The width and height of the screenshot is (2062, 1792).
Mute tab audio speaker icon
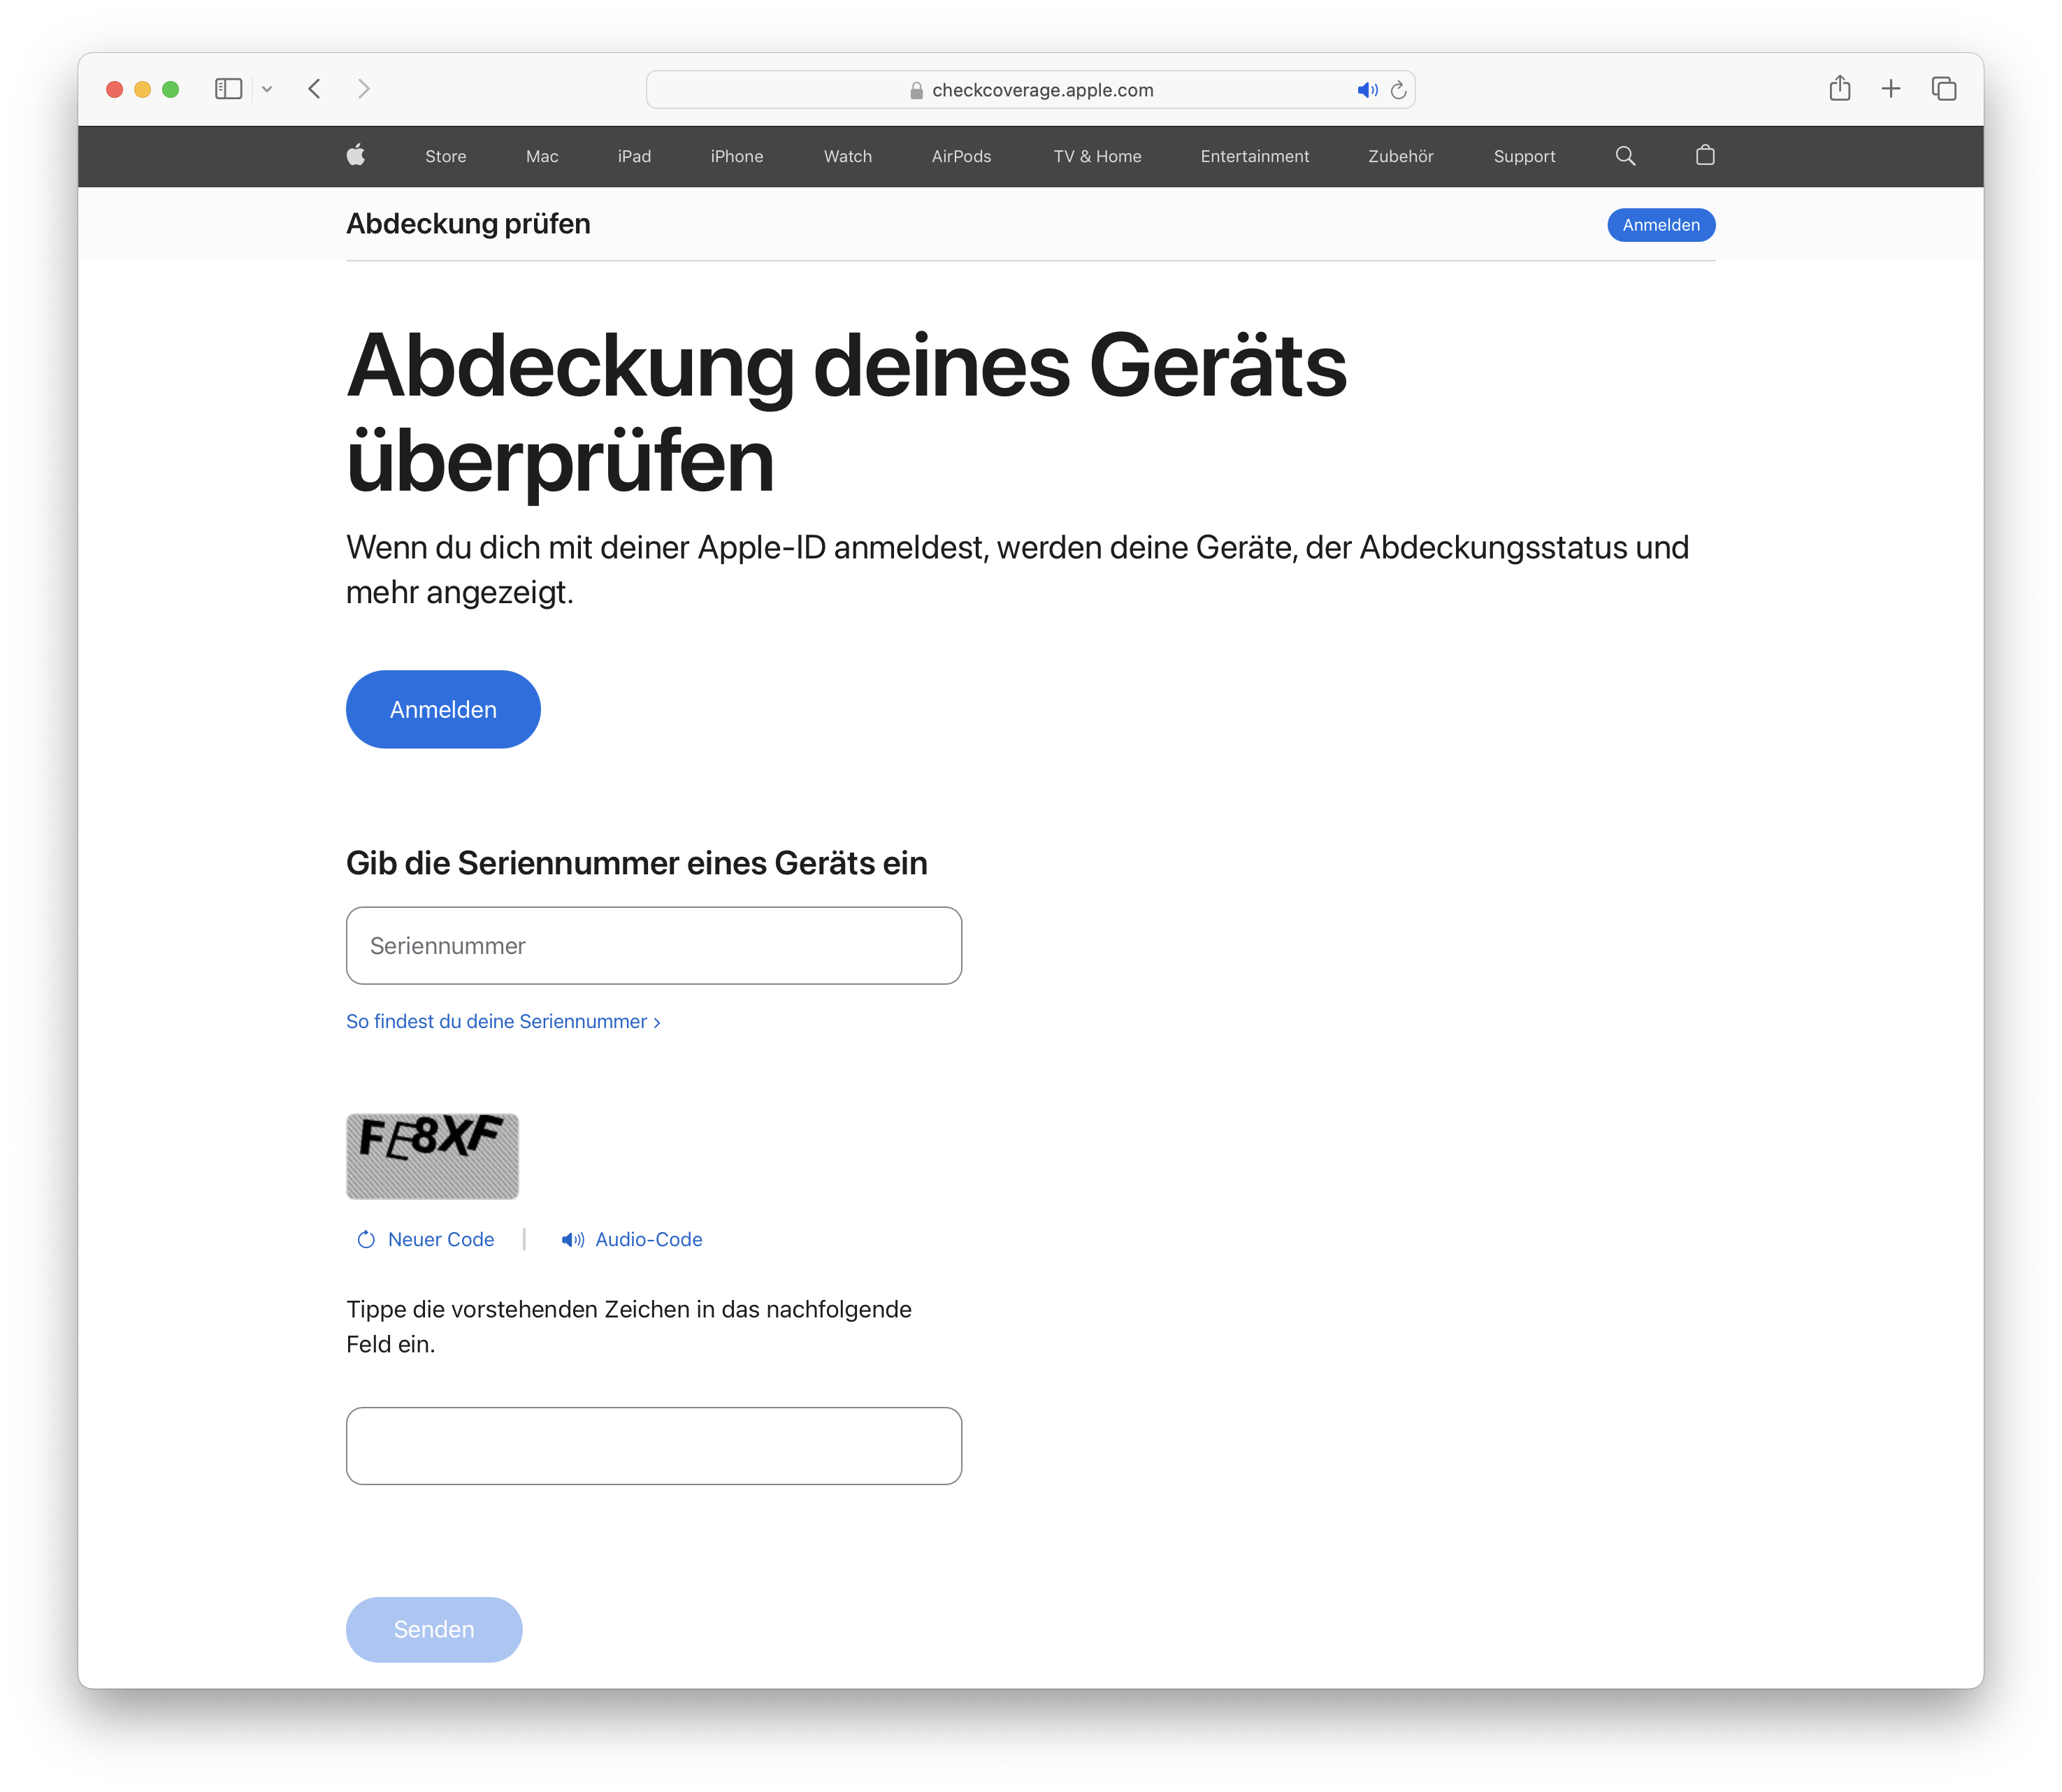coord(1367,90)
